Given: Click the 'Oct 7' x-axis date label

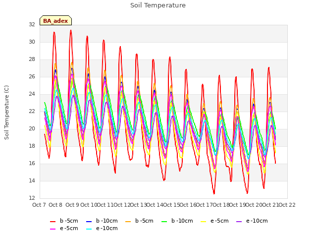Looking at the screenshot, I should (39, 205).
